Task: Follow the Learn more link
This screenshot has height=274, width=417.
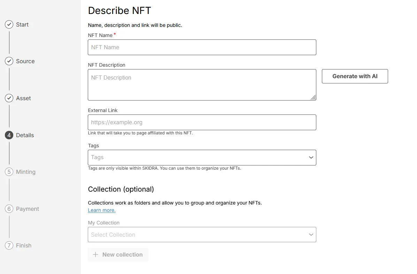Action: 102,210
